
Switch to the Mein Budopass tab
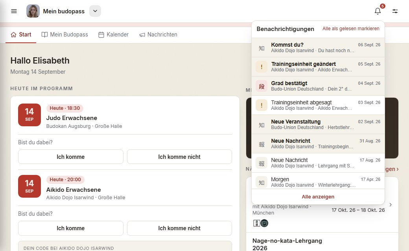(64, 35)
